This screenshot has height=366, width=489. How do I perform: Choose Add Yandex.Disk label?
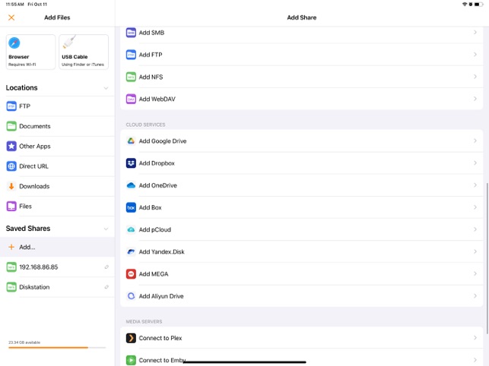[161, 251]
